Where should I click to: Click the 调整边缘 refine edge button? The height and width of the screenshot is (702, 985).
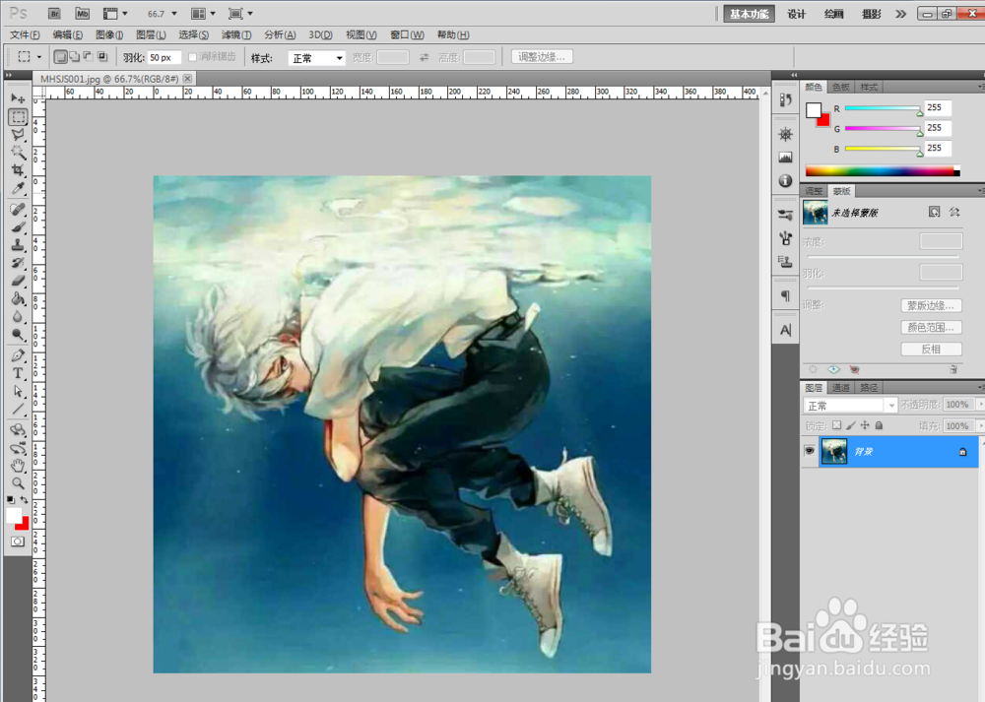[542, 56]
